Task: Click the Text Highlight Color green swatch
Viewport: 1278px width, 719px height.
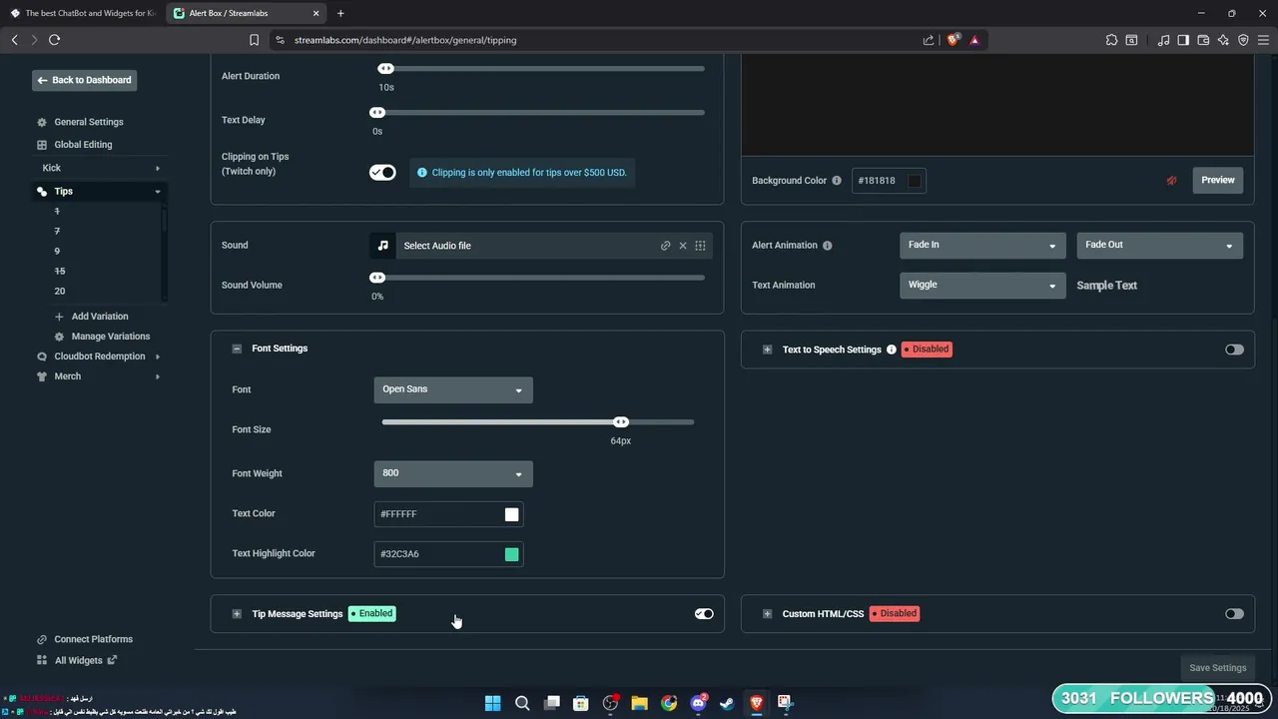Action: (x=511, y=554)
